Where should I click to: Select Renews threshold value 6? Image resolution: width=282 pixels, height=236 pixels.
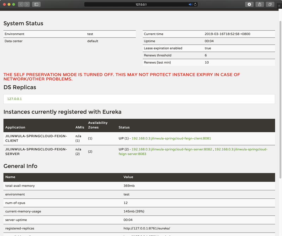click(x=206, y=55)
